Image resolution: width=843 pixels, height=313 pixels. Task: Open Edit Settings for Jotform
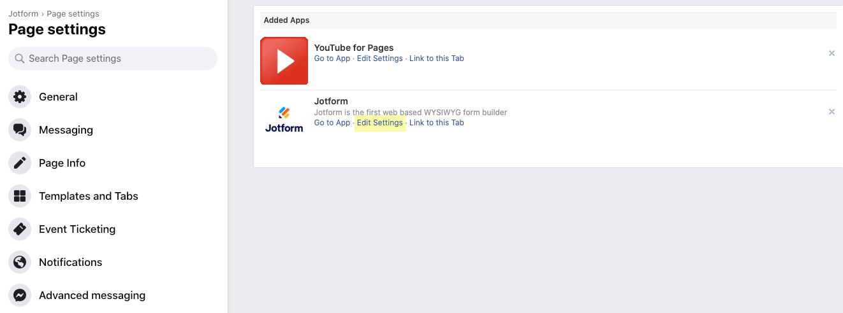(380, 123)
